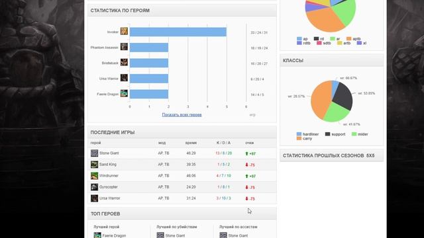Image resolution: width=424 pixels, height=238 pixels.
Task: Open the Показать всех героев link
Action: [x=182, y=114]
